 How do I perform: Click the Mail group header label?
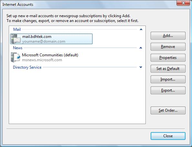17,29
